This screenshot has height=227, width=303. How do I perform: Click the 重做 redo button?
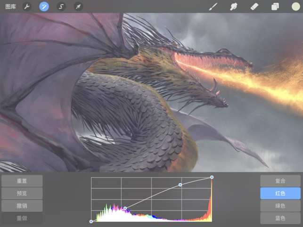coord(22,218)
